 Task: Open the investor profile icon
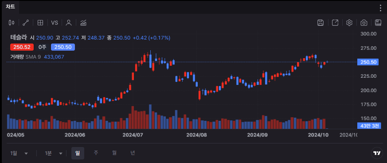(x=69, y=23)
